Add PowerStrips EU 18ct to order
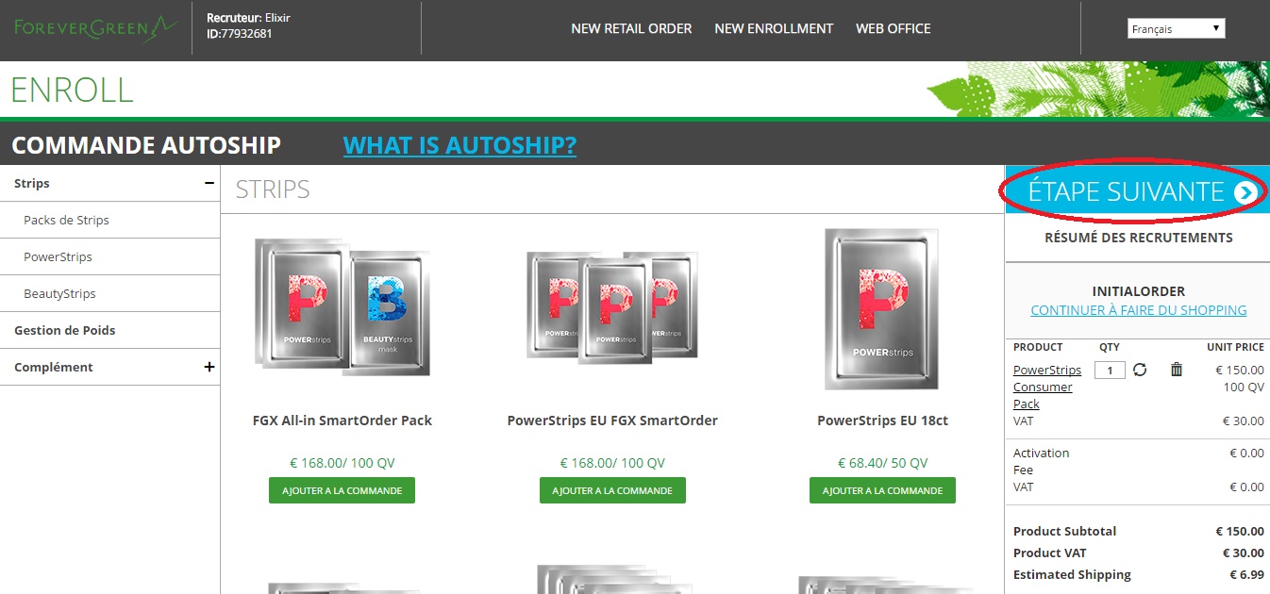 (x=882, y=490)
